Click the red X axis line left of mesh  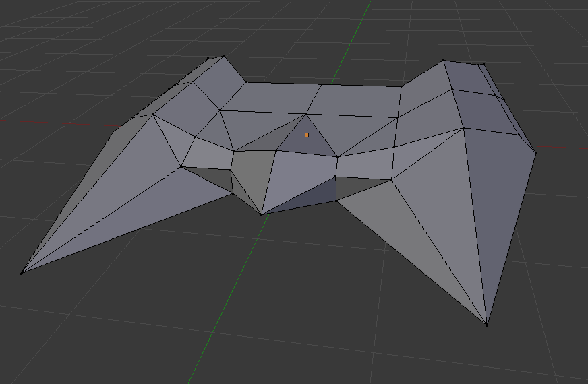54,123
